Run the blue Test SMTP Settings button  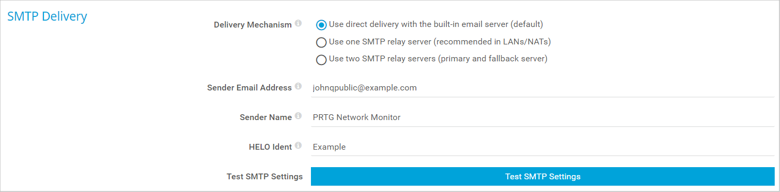[542, 177]
